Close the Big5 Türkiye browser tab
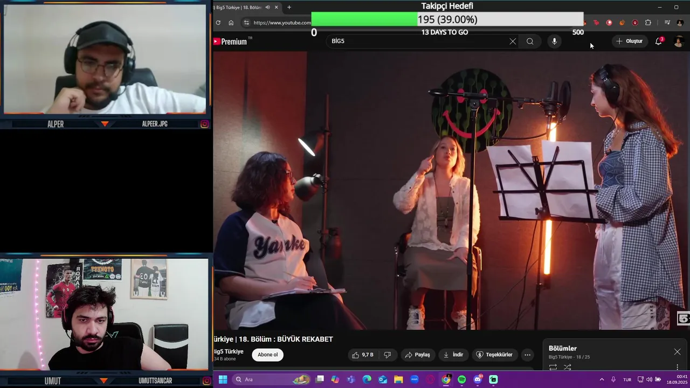 (x=277, y=7)
